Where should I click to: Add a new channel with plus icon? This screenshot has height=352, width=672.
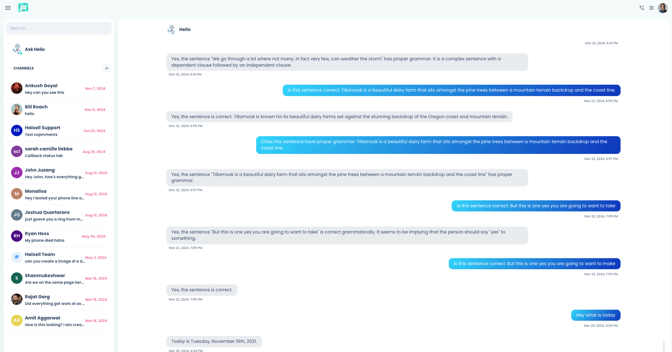click(x=107, y=68)
